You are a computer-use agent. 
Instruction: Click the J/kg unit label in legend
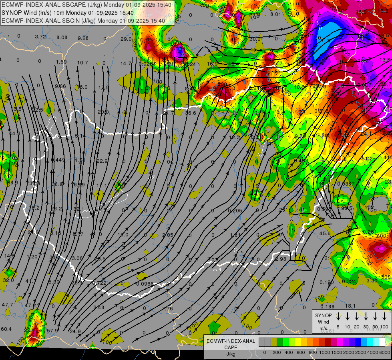point(231,354)
